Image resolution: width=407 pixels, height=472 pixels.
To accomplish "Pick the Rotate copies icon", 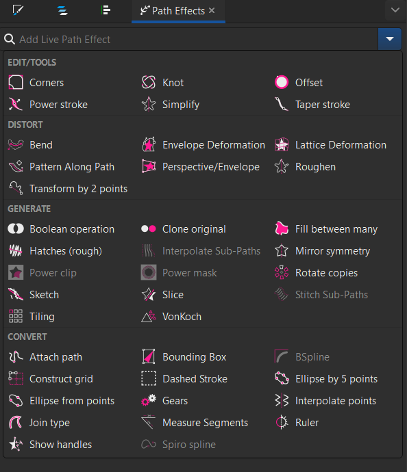I will pyautogui.click(x=282, y=273).
